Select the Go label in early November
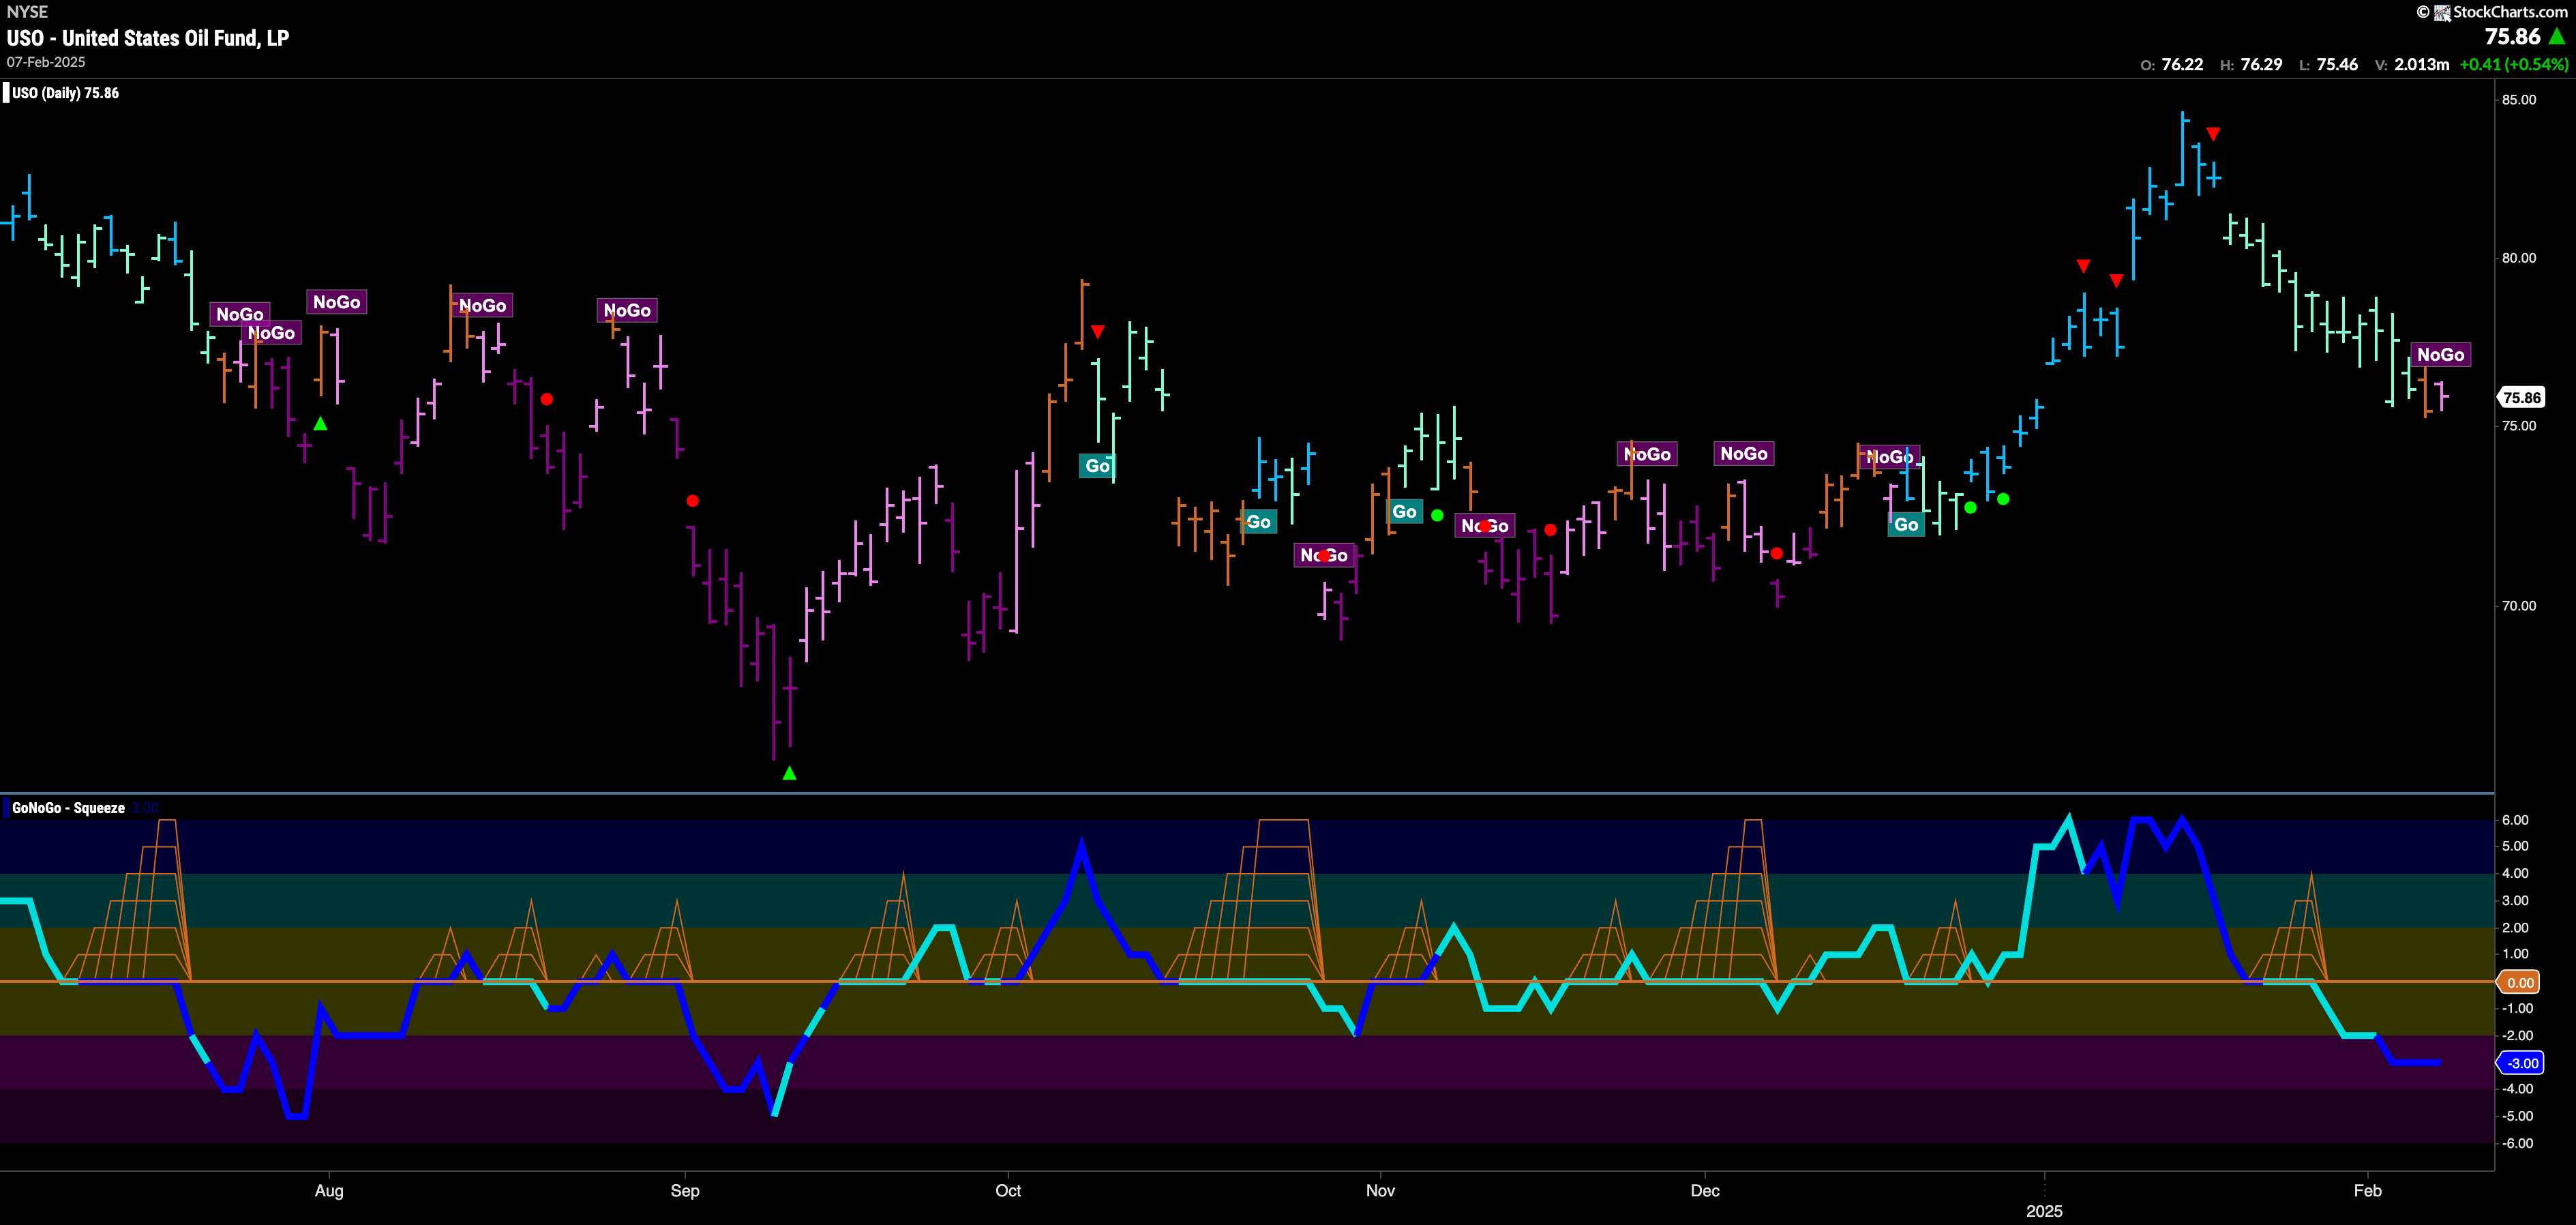 1404,512
